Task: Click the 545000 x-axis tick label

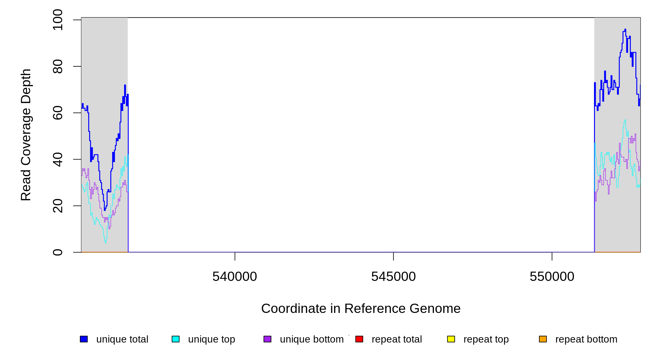Action: 393,276
